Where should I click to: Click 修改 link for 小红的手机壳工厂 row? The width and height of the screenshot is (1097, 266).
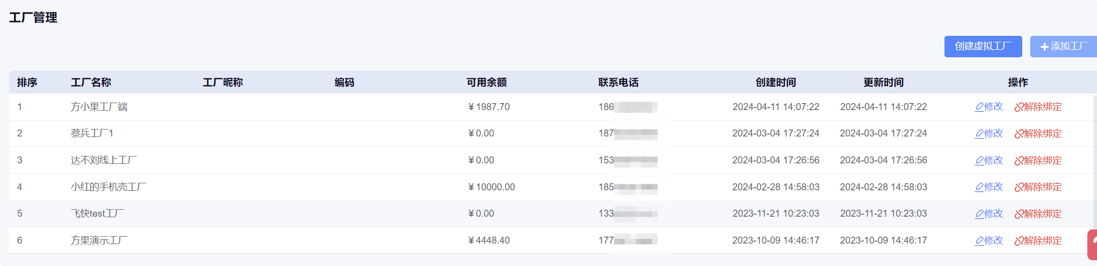[x=993, y=187]
